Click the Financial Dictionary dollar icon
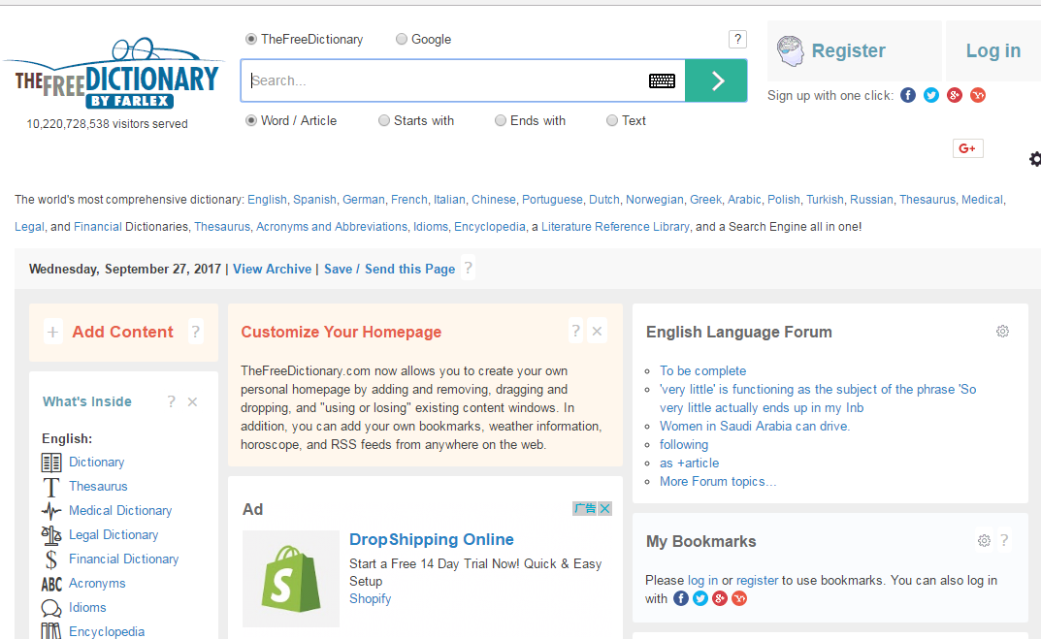Viewport: 1041px width, 639px height. (51, 559)
